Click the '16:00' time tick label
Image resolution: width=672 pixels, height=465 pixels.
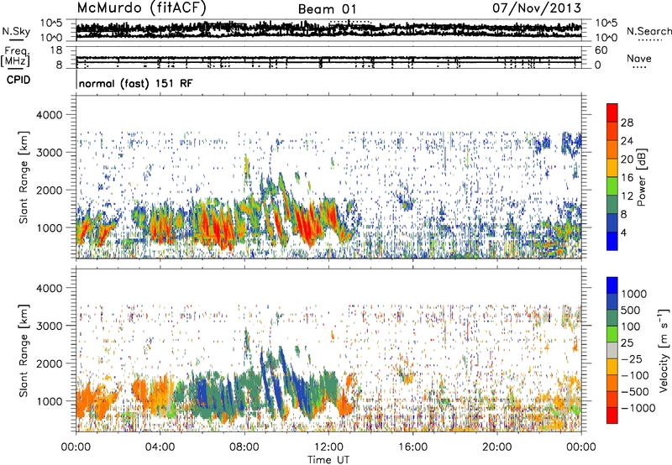pos(412,447)
